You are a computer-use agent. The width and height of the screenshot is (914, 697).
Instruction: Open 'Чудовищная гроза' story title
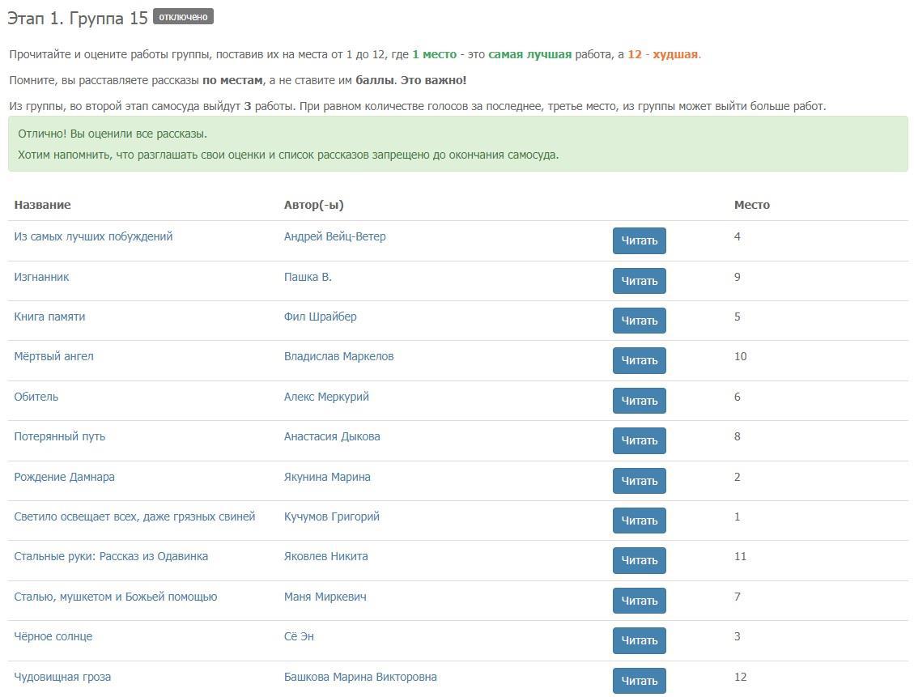[62, 677]
